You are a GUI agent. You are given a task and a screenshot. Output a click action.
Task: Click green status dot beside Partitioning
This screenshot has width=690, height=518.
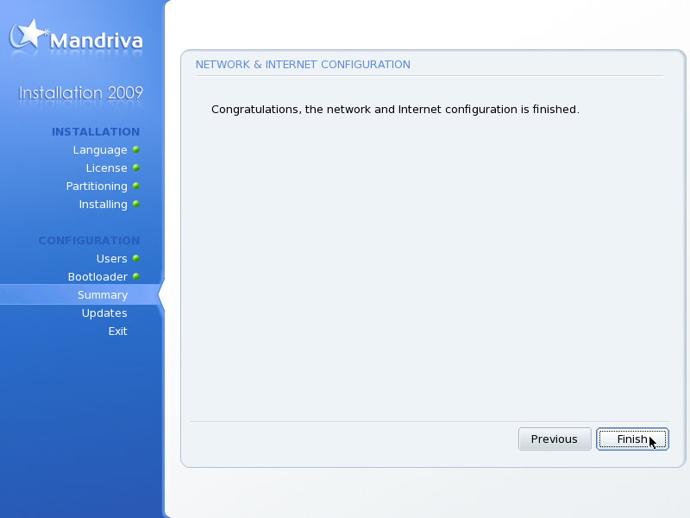pos(136,186)
